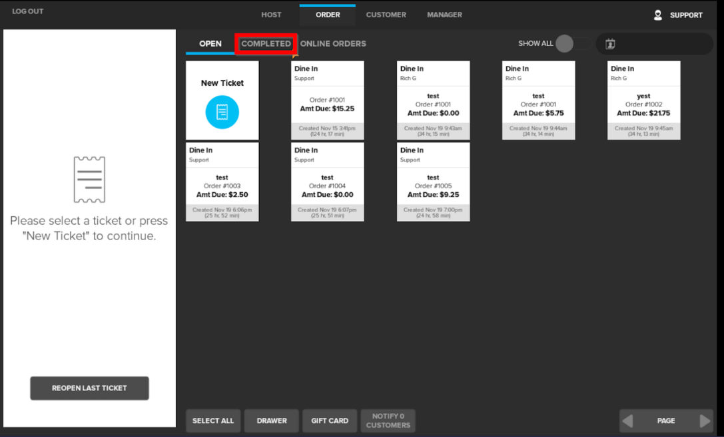Open the Online Orders tab
This screenshot has width=724, height=437.
tap(333, 44)
